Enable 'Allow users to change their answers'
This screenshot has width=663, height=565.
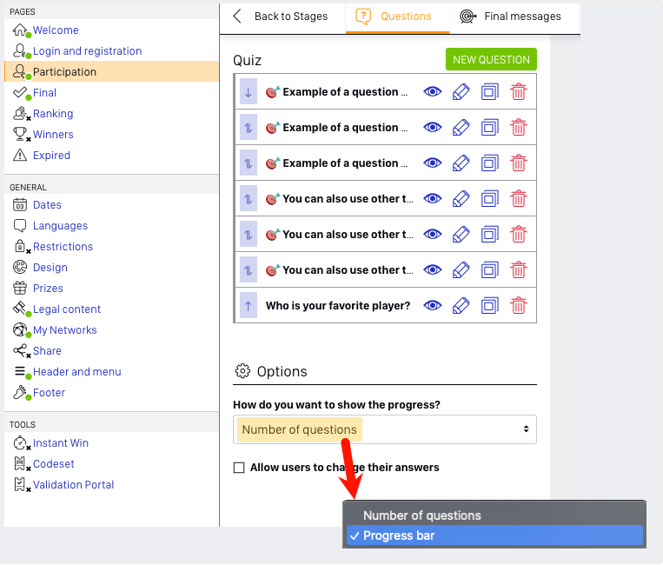point(239,468)
